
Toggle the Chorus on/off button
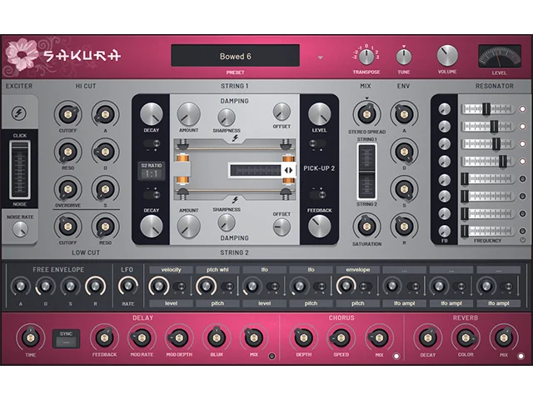pos(396,356)
